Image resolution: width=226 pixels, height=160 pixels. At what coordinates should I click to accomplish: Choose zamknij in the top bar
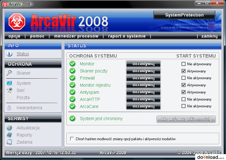209,36
